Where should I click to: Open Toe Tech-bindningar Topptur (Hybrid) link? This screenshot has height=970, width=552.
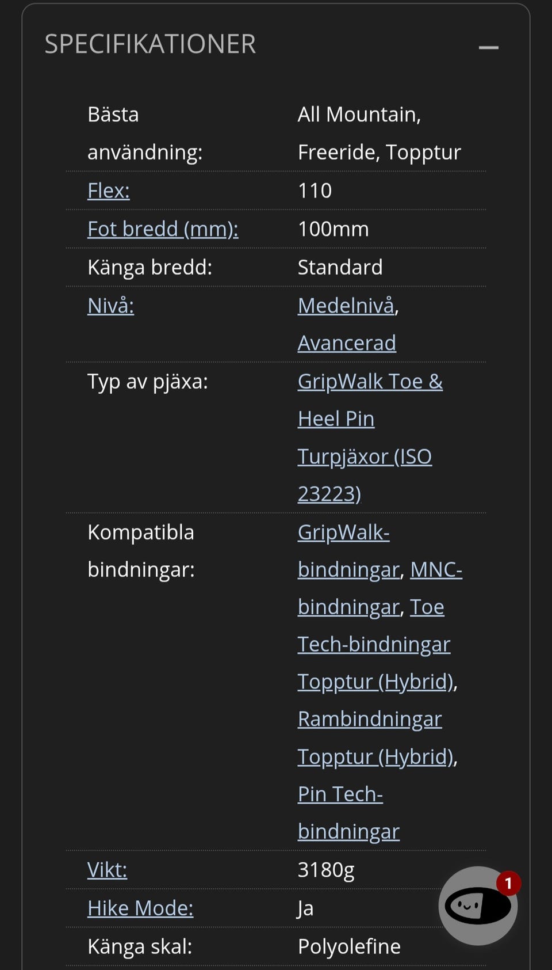pos(374,645)
